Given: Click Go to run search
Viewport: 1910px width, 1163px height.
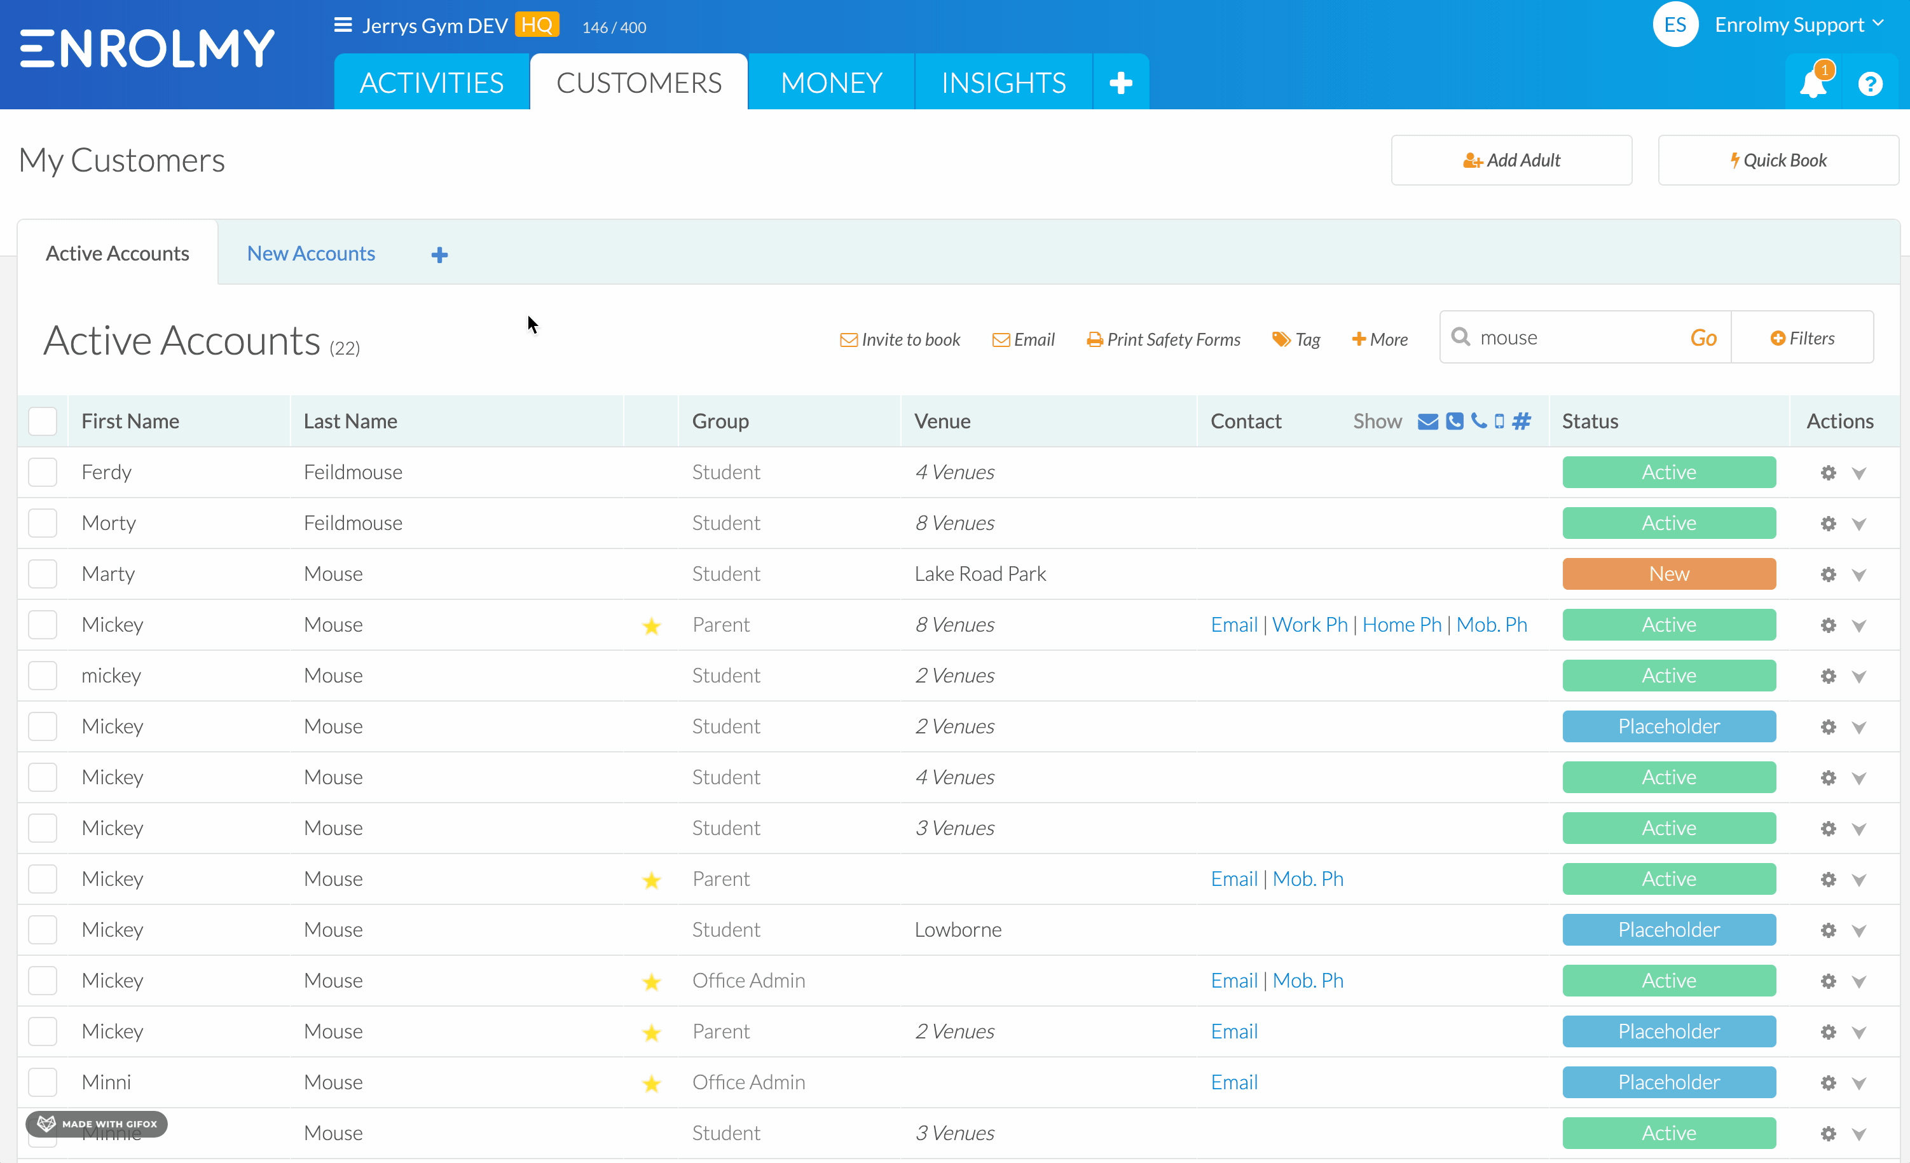Looking at the screenshot, I should pyautogui.click(x=1703, y=338).
